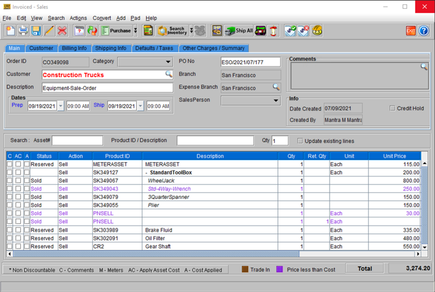The image size is (435, 292).
Task: Click the PO No input field
Action: 251,62
